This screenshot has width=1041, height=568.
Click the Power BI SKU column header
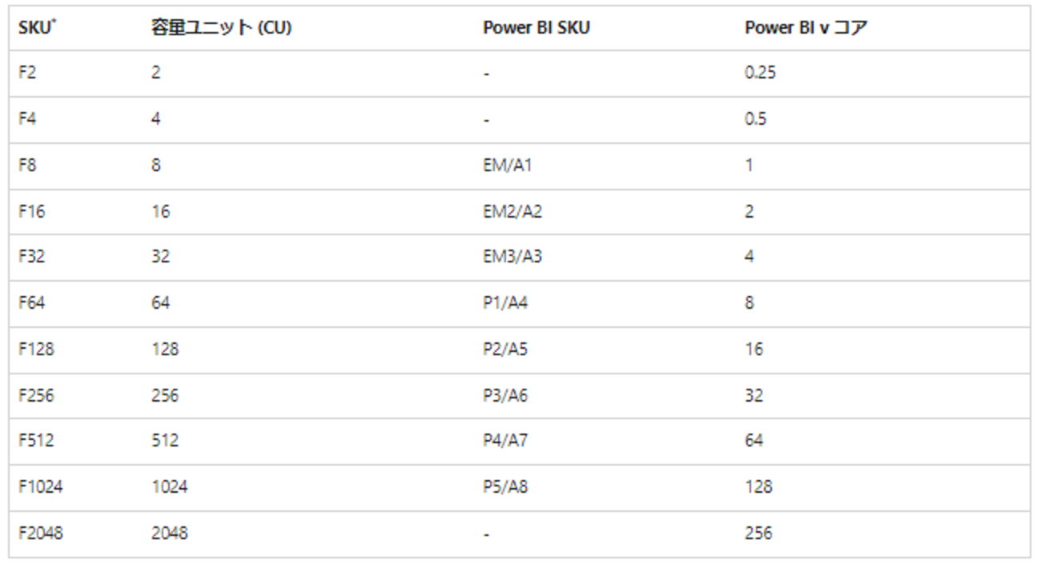[525, 26]
